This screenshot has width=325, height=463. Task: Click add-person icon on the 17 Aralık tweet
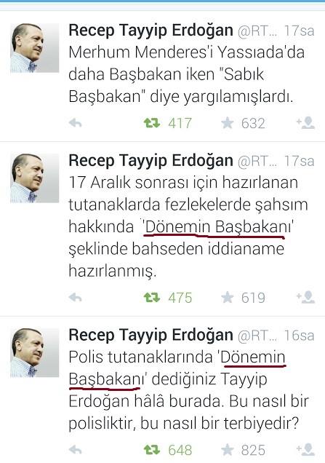pos(306,297)
